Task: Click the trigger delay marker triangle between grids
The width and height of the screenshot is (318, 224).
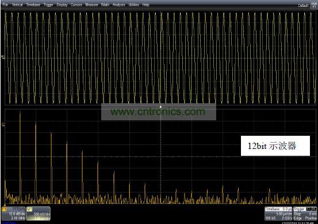Action: [x=160, y=107]
